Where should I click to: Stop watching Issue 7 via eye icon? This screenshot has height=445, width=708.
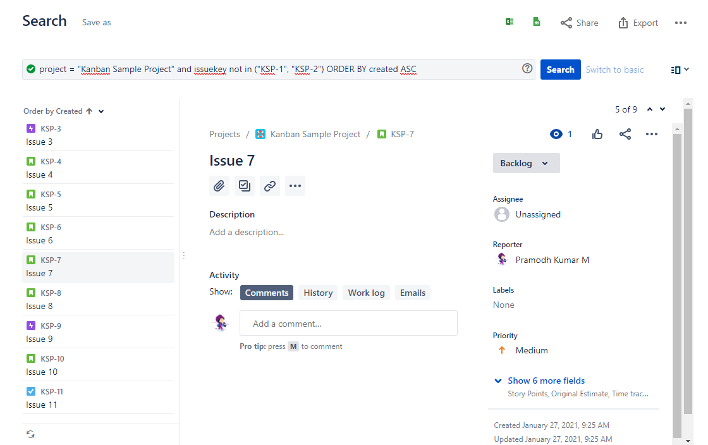coord(556,134)
